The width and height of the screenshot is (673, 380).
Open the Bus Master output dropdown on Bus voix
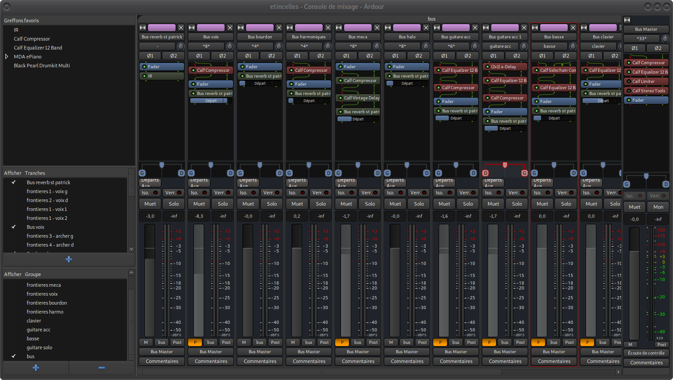tap(211, 351)
